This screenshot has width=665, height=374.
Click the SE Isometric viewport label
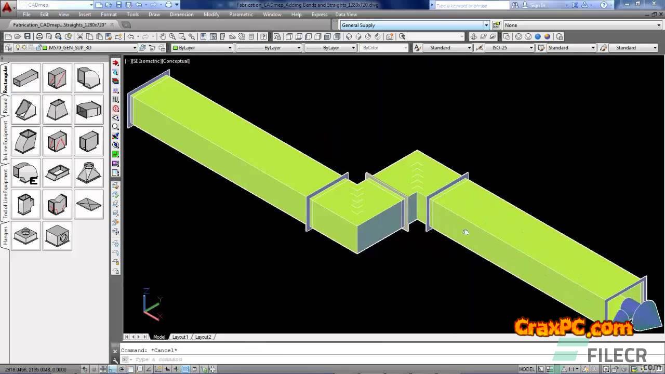click(x=146, y=61)
